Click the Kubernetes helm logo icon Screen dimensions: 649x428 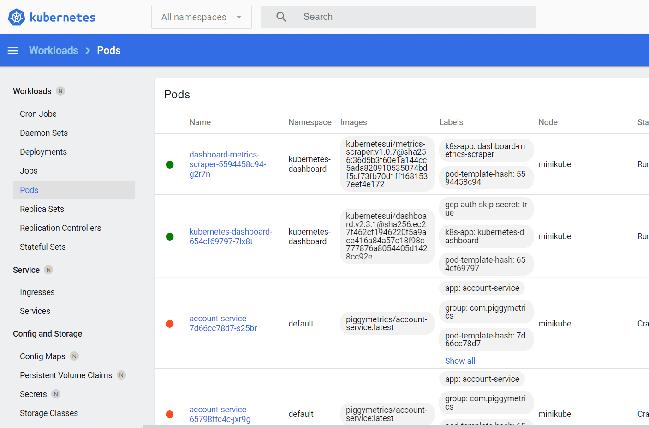pyautogui.click(x=17, y=17)
